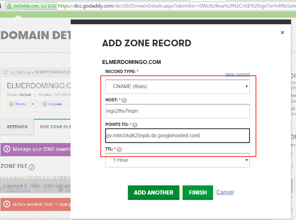The height and width of the screenshot is (220, 296).
Task: Click the Add Record link
Action: [x=18, y=190]
